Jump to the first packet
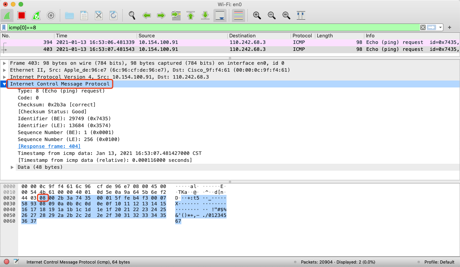The height and width of the screenshot is (267, 460). [x=191, y=15]
